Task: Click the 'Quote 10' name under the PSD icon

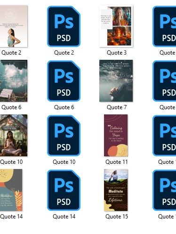Action: [64, 162]
